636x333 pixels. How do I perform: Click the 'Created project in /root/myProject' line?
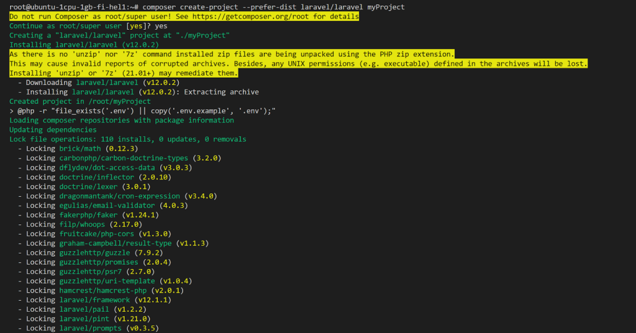[79, 101]
